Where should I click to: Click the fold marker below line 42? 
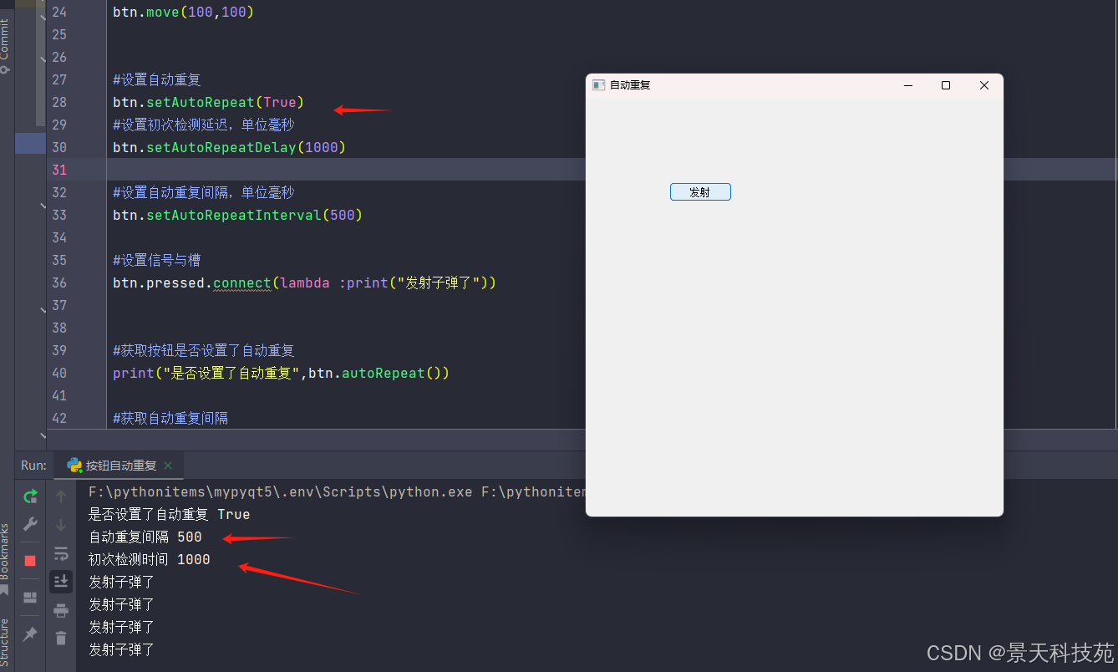[x=43, y=435]
